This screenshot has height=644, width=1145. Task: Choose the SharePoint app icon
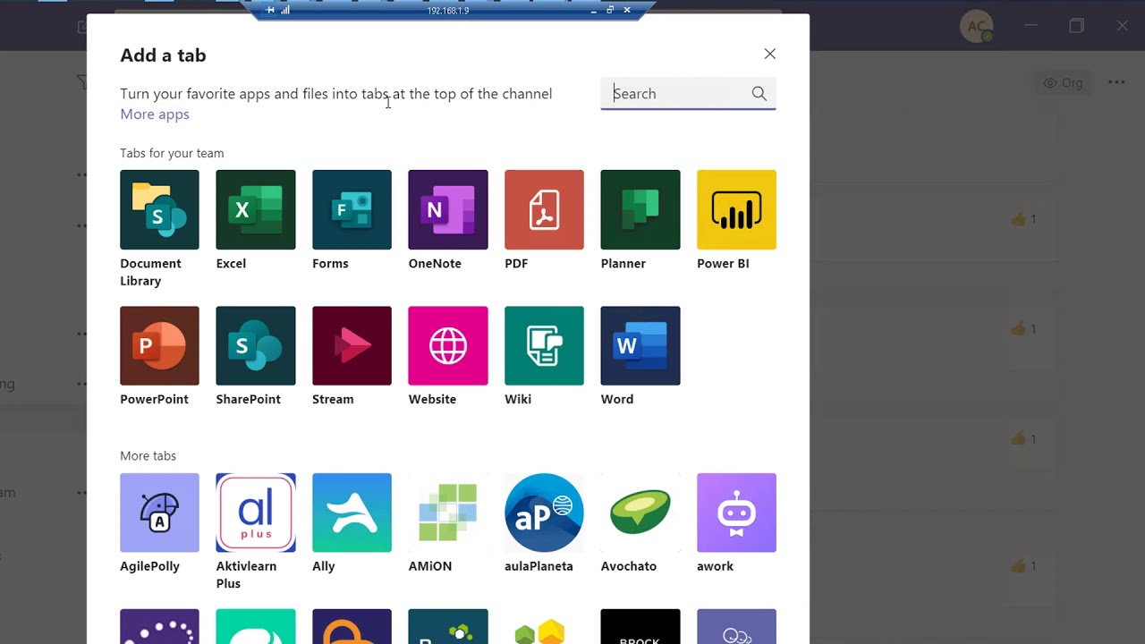click(255, 345)
